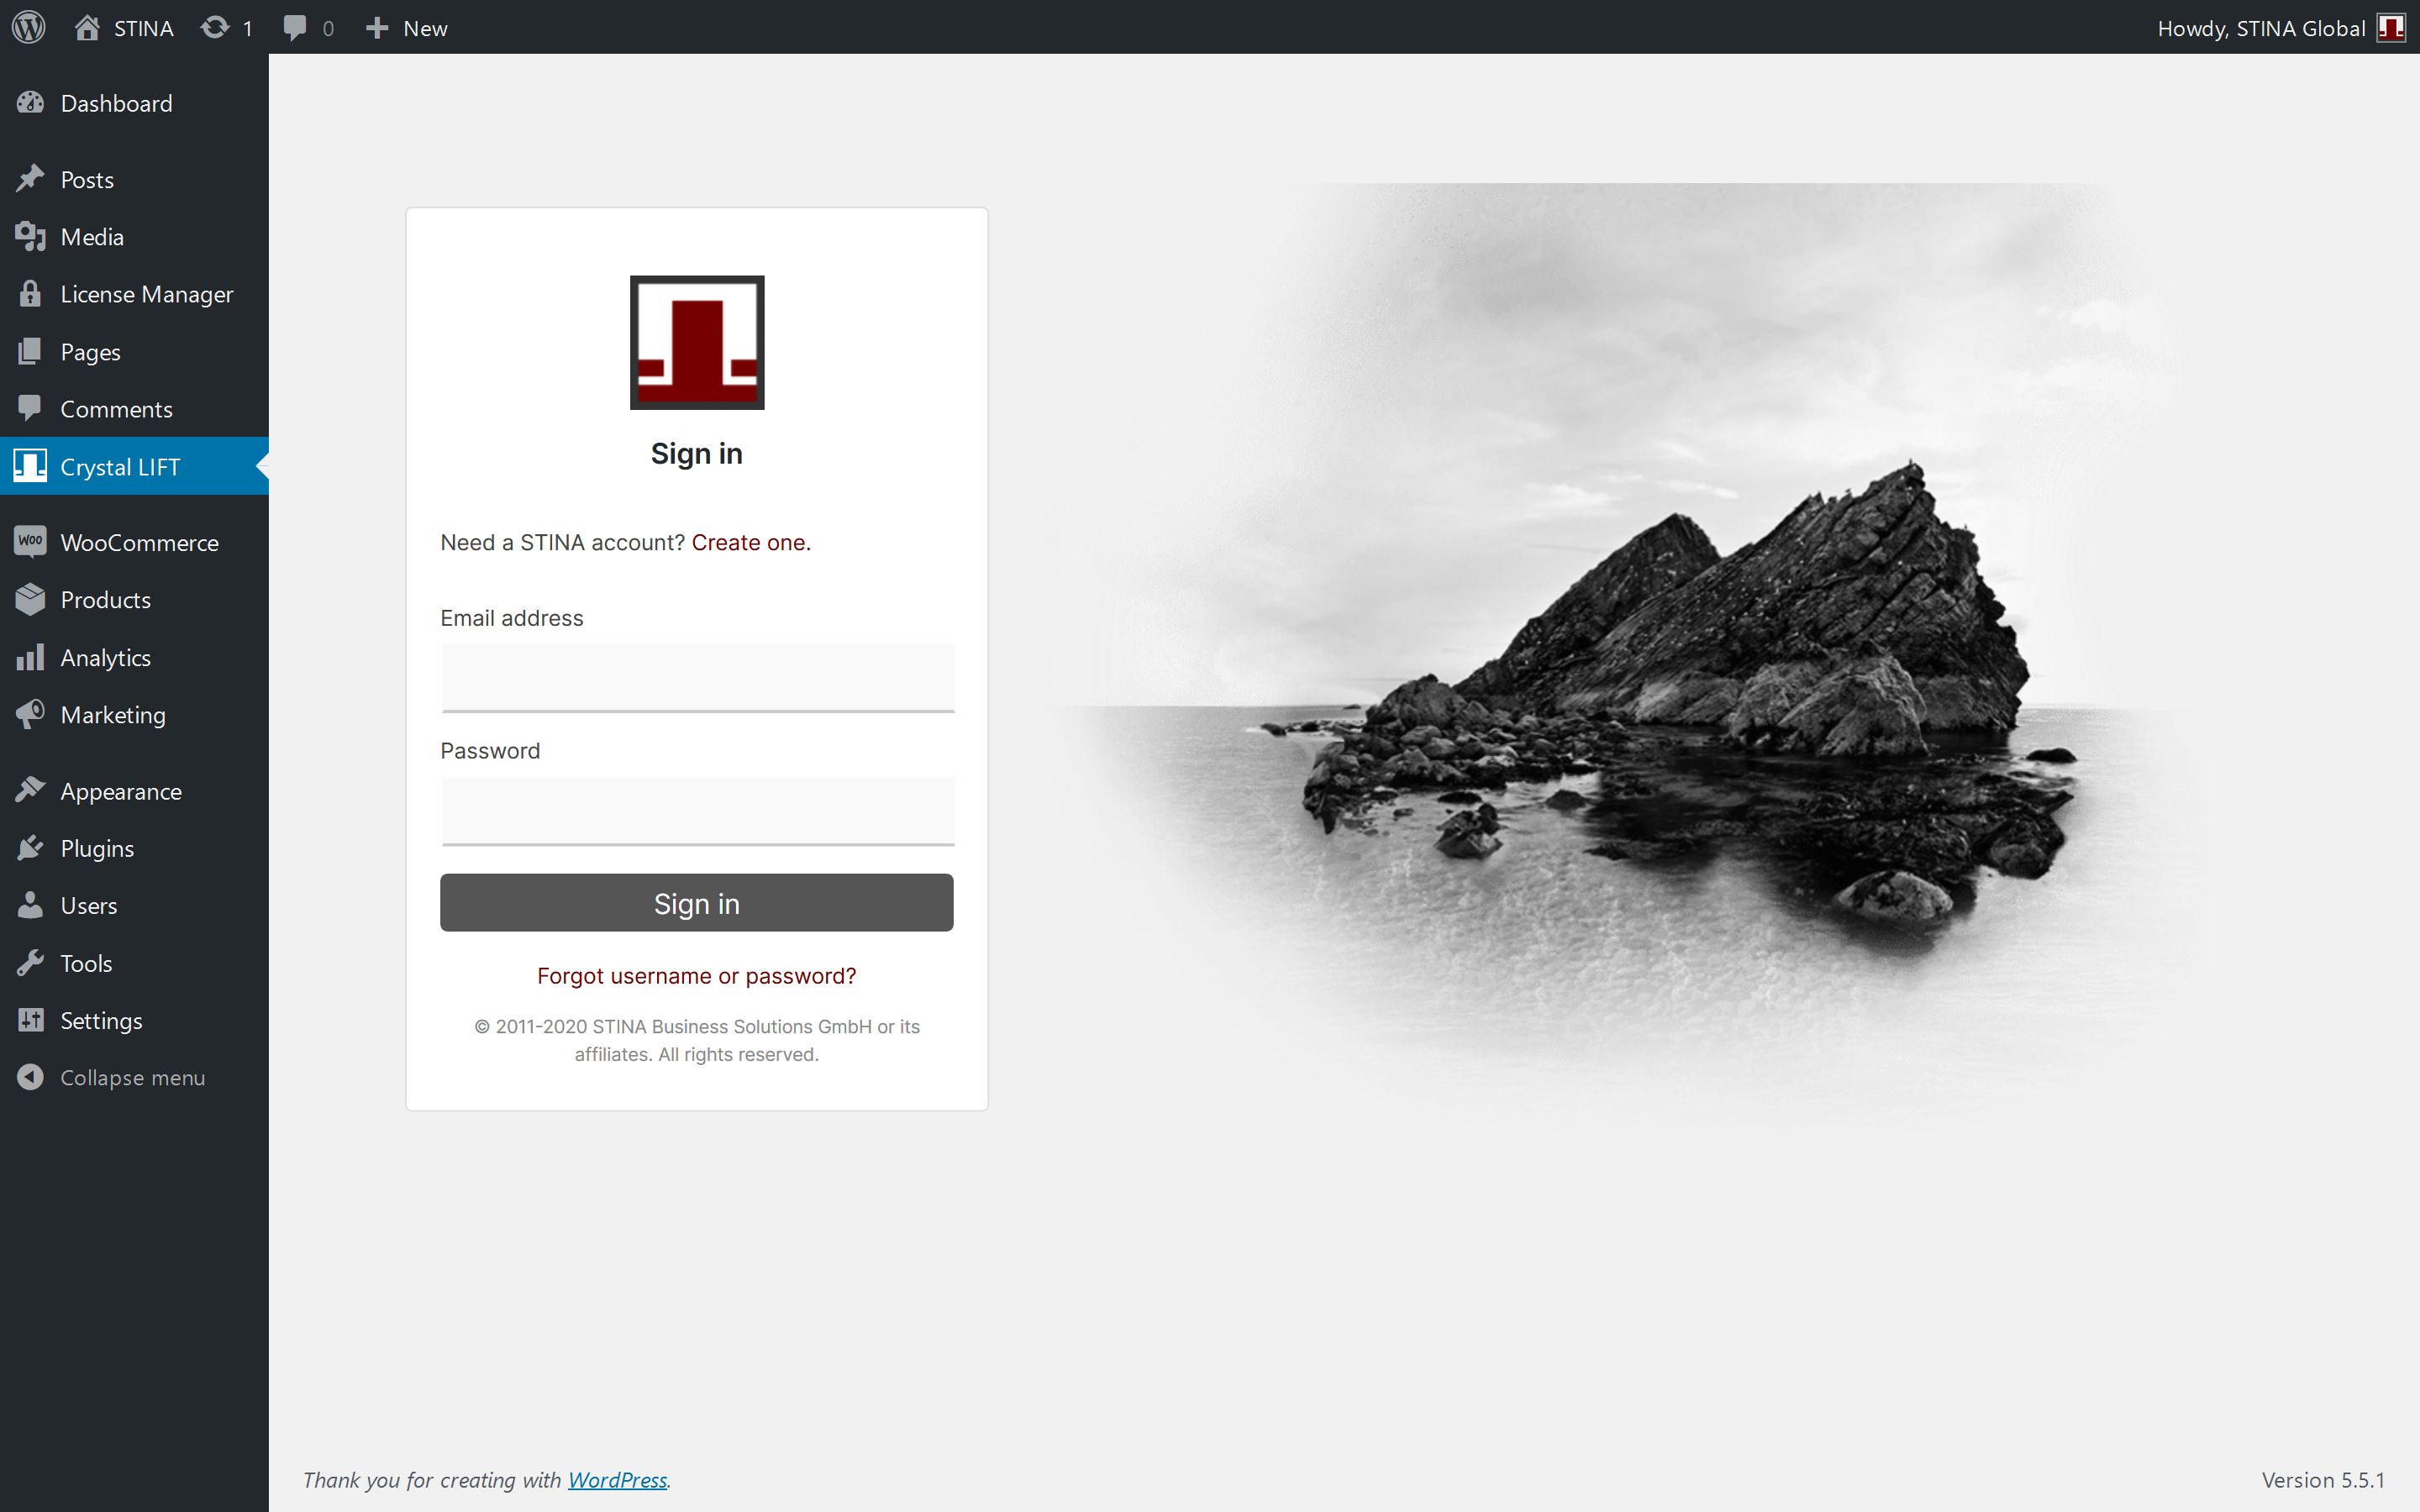2420x1512 pixels.
Task: Click the Posts pushpin icon
Action: pos(30,179)
